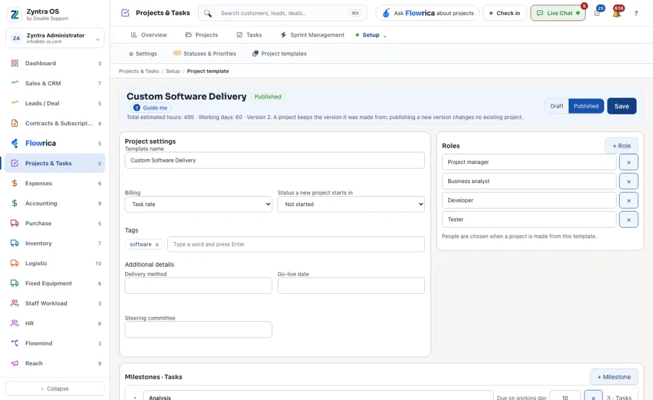653x400 pixels.
Task: Open Inventory module in sidebar
Action: 55,244
